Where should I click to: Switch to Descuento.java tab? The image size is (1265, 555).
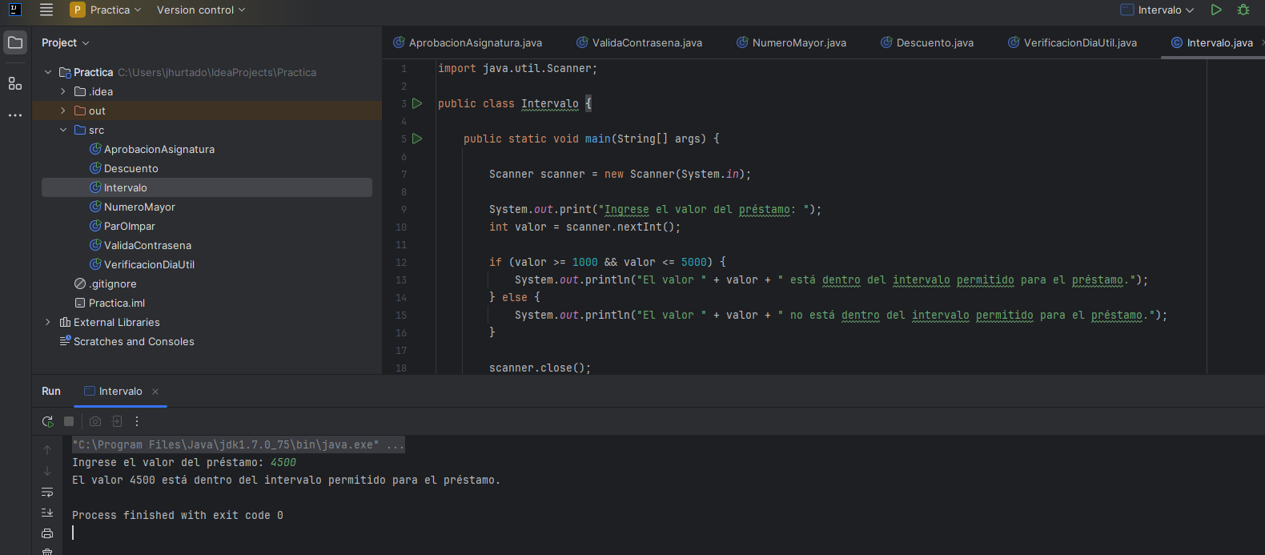click(927, 42)
